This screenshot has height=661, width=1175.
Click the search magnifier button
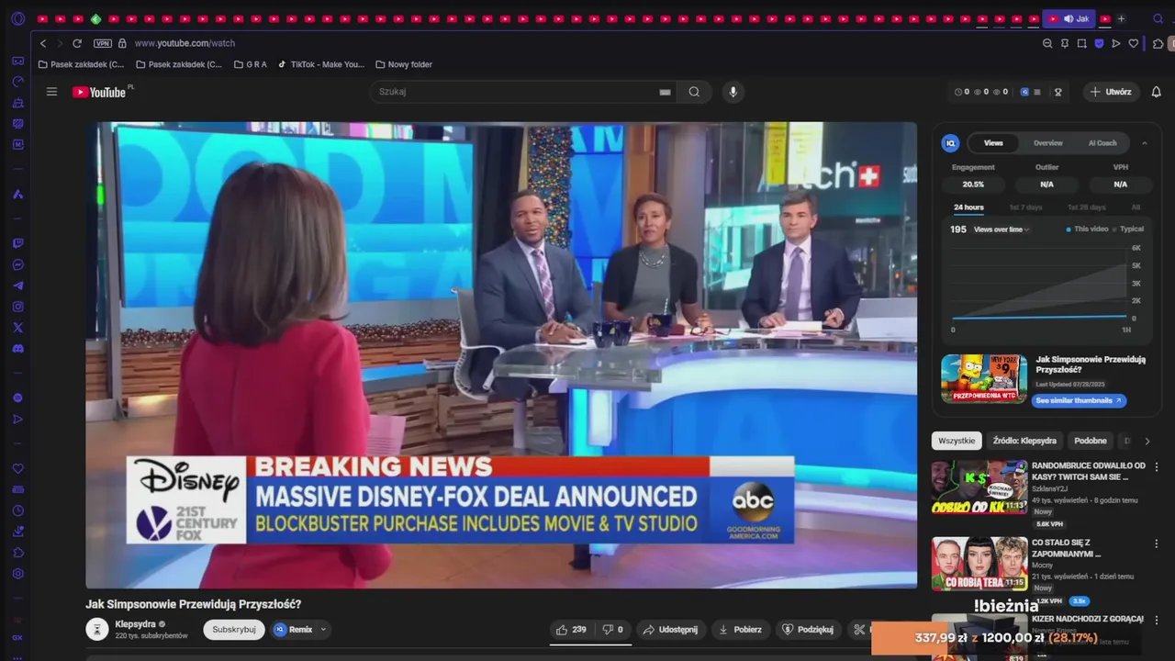click(x=694, y=92)
